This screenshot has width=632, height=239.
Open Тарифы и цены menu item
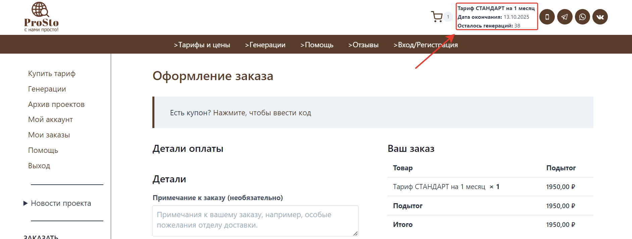click(202, 45)
